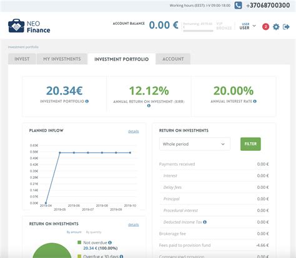Click the Principal row label
This screenshot has width=296, height=258.
(172, 199)
